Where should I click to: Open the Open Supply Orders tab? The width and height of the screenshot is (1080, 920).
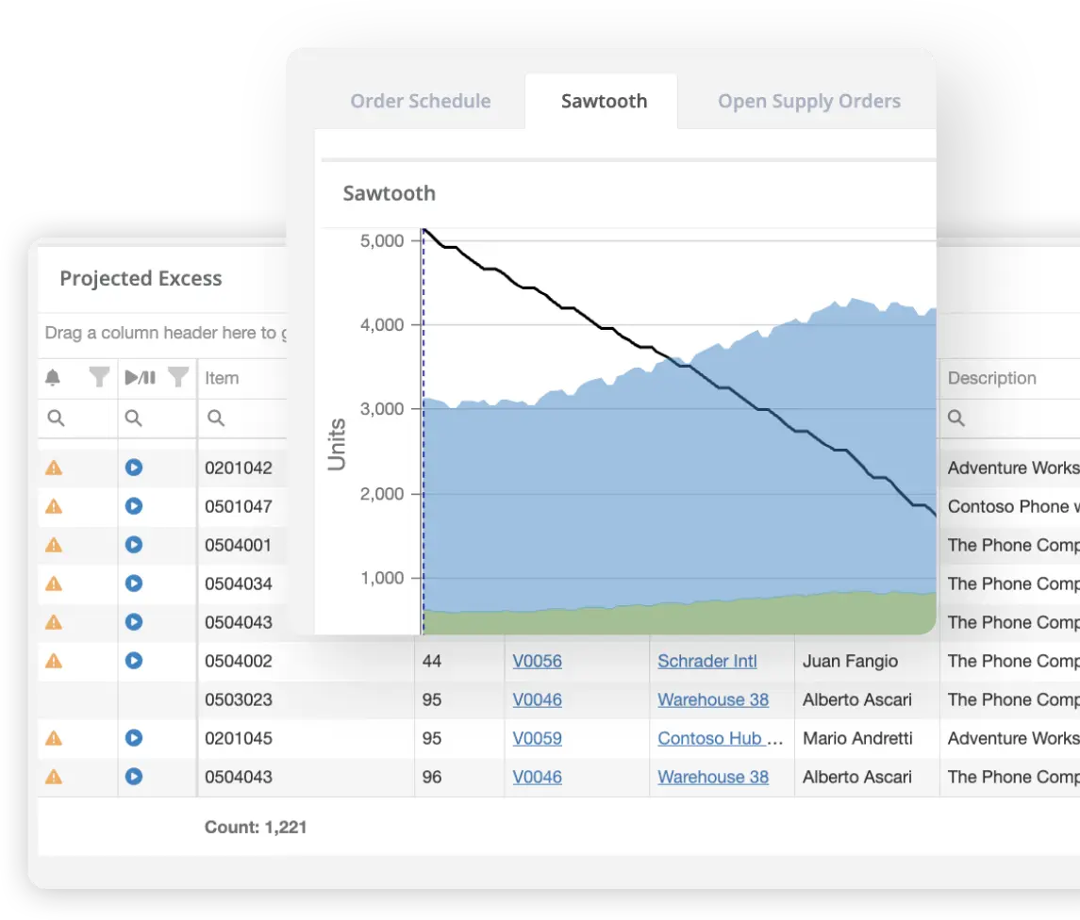pyautogui.click(x=809, y=101)
